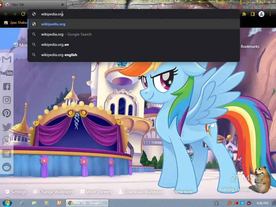
Task: Open Chrome's three-dot menu
Action: [x=270, y=14]
